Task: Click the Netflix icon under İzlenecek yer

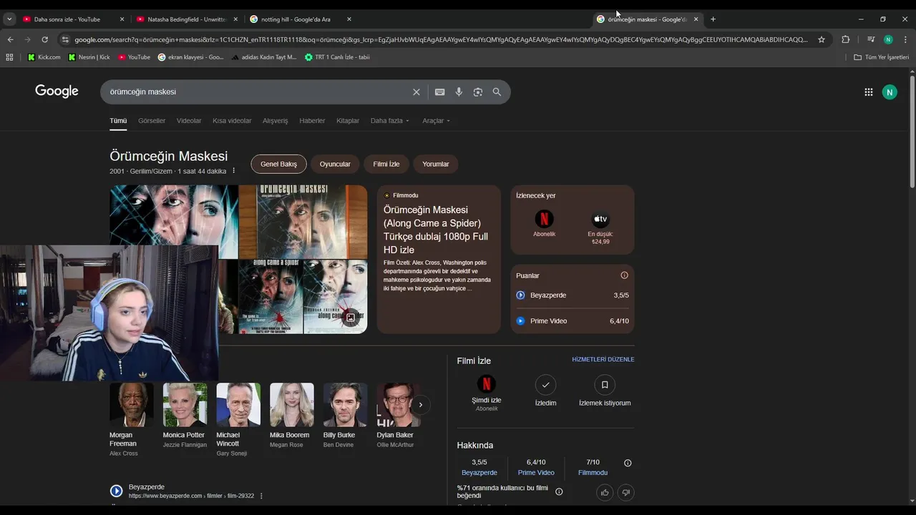Action: tap(544, 219)
